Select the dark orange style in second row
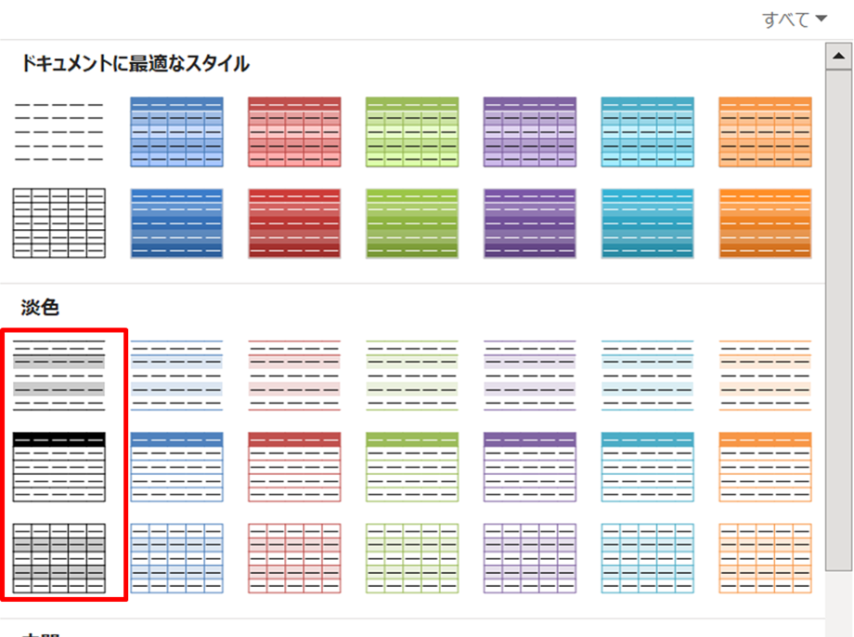854x637 pixels. 764,223
